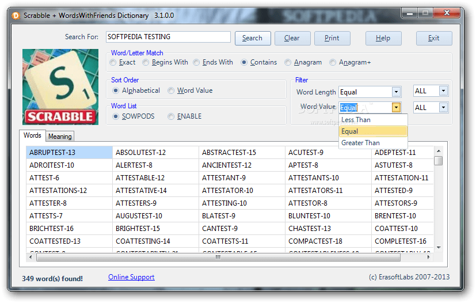
Task: Select the word ABRUPTEST-13
Action: pyautogui.click(x=69, y=153)
